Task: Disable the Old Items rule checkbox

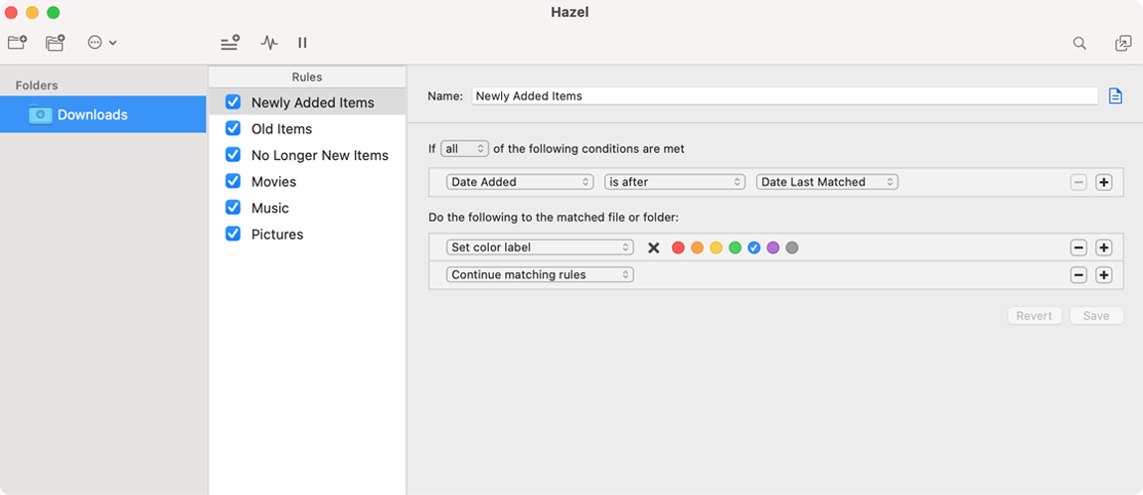Action: click(x=234, y=128)
